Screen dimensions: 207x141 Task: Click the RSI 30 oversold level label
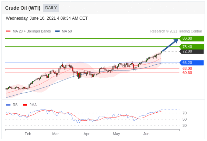click(185, 125)
